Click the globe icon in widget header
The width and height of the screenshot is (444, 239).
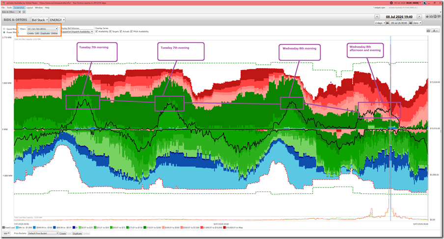[435, 17]
